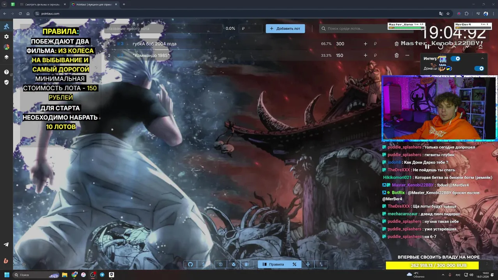The height and width of the screenshot is (280, 498).
Task: Click the save icon in the bottom toolbar
Action: click(220, 264)
